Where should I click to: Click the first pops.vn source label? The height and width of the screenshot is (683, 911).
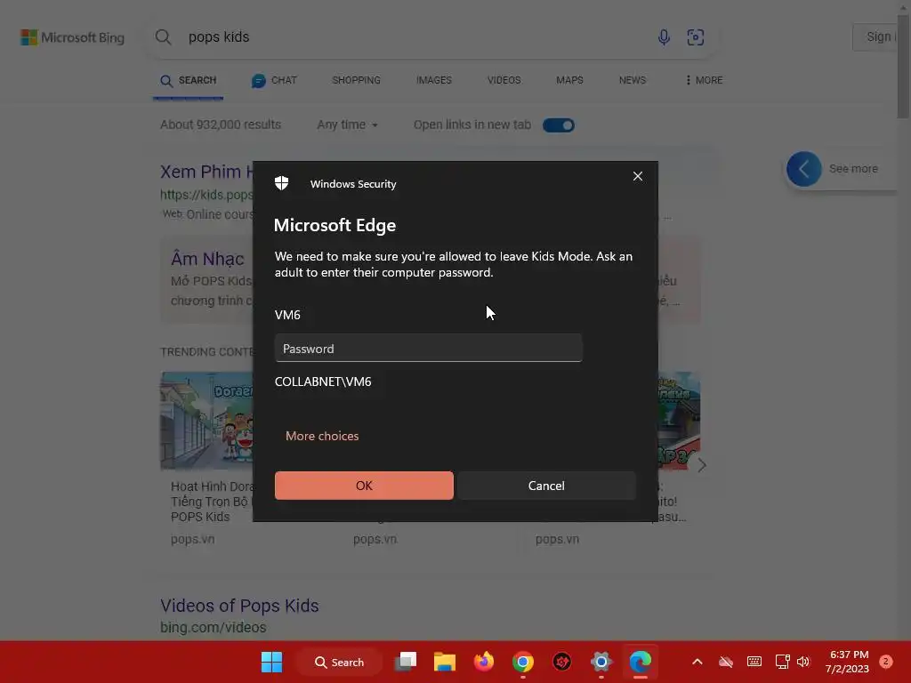pyautogui.click(x=192, y=540)
